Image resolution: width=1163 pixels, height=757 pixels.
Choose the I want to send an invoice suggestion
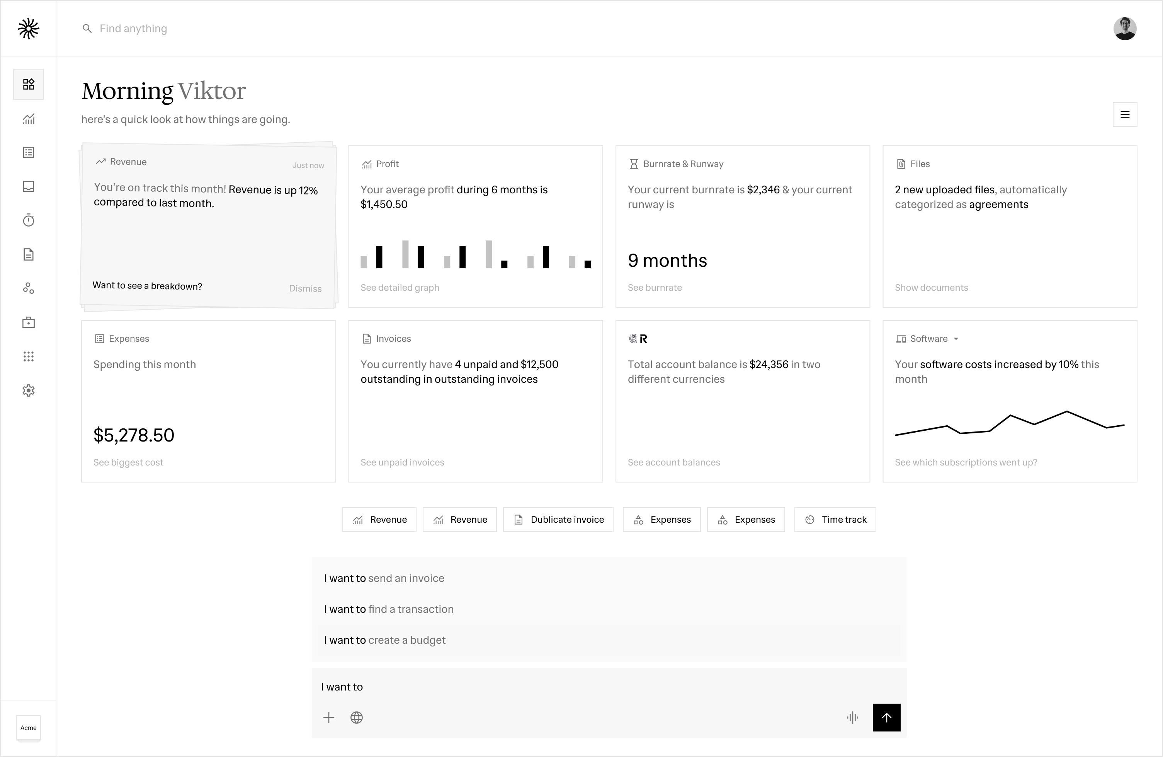pyautogui.click(x=384, y=578)
